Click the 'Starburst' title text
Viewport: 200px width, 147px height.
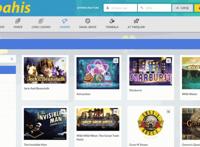[135, 90]
